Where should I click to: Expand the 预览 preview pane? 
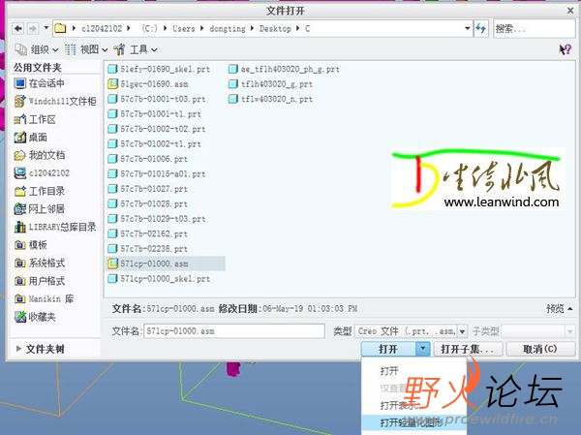560,308
